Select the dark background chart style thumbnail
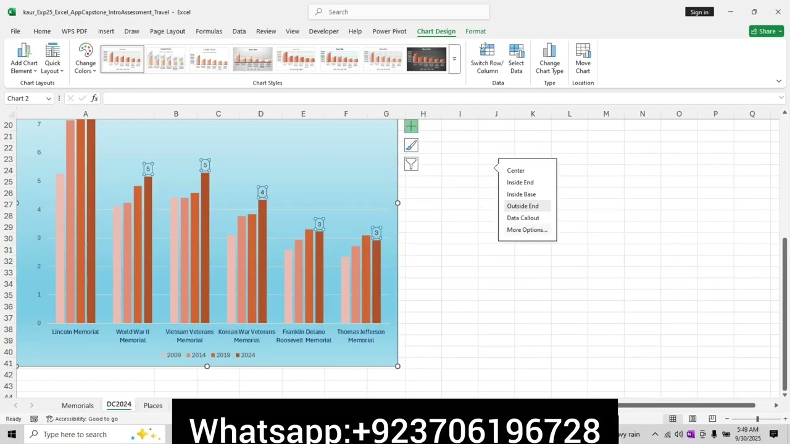 426,59
